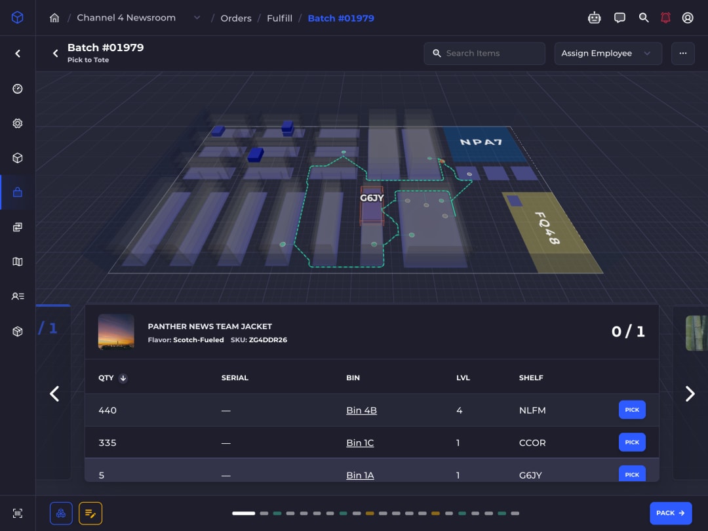Click the next item bamboo thumbnail
The width and height of the screenshot is (708, 531).
pos(697,333)
